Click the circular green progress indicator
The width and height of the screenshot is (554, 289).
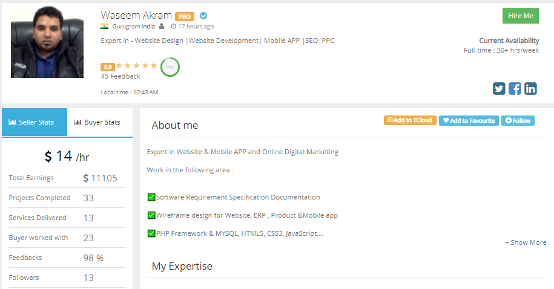pos(170,67)
